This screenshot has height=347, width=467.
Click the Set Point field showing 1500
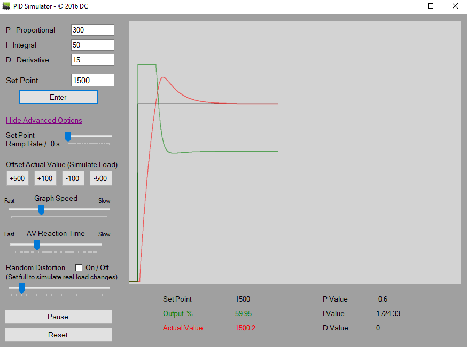(x=92, y=80)
